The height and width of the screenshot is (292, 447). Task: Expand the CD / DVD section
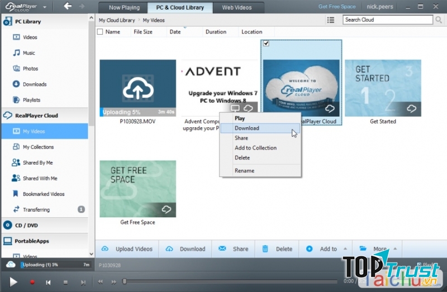point(45,226)
